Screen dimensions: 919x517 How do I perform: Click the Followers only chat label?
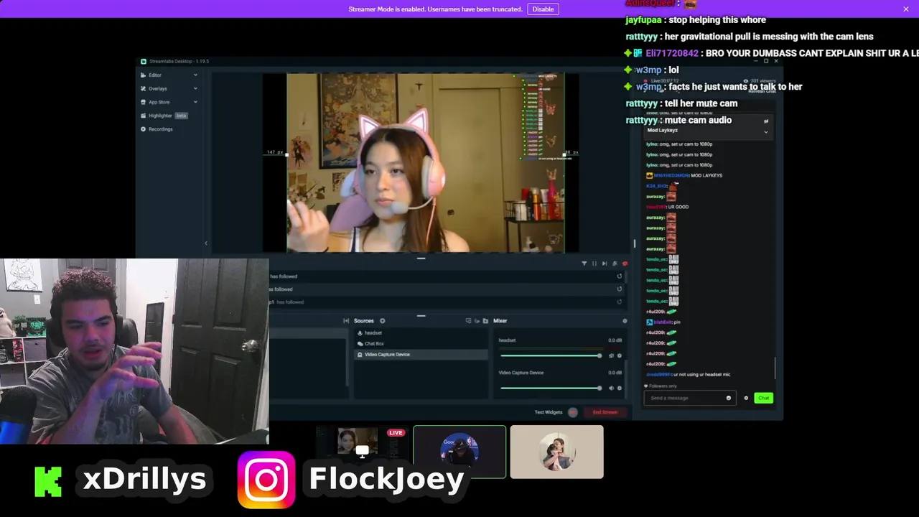pyautogui.click(x=662, y=386)
